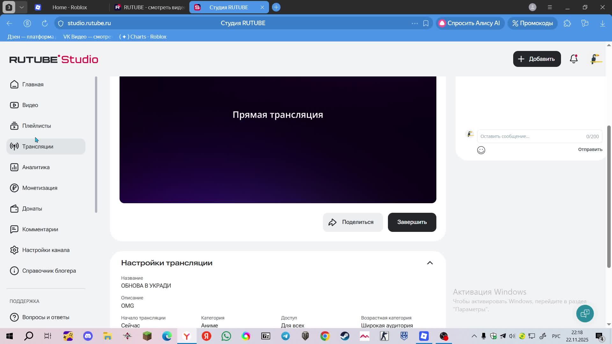Open Плейлисты from the sidebar

point(36,125)
